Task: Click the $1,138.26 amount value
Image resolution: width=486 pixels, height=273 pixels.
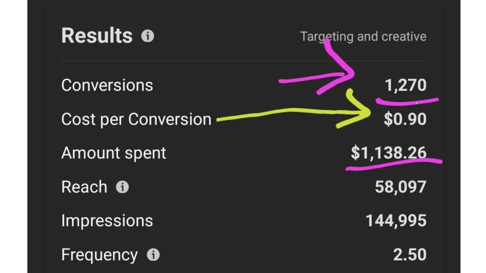Action: tap(389, 153)
